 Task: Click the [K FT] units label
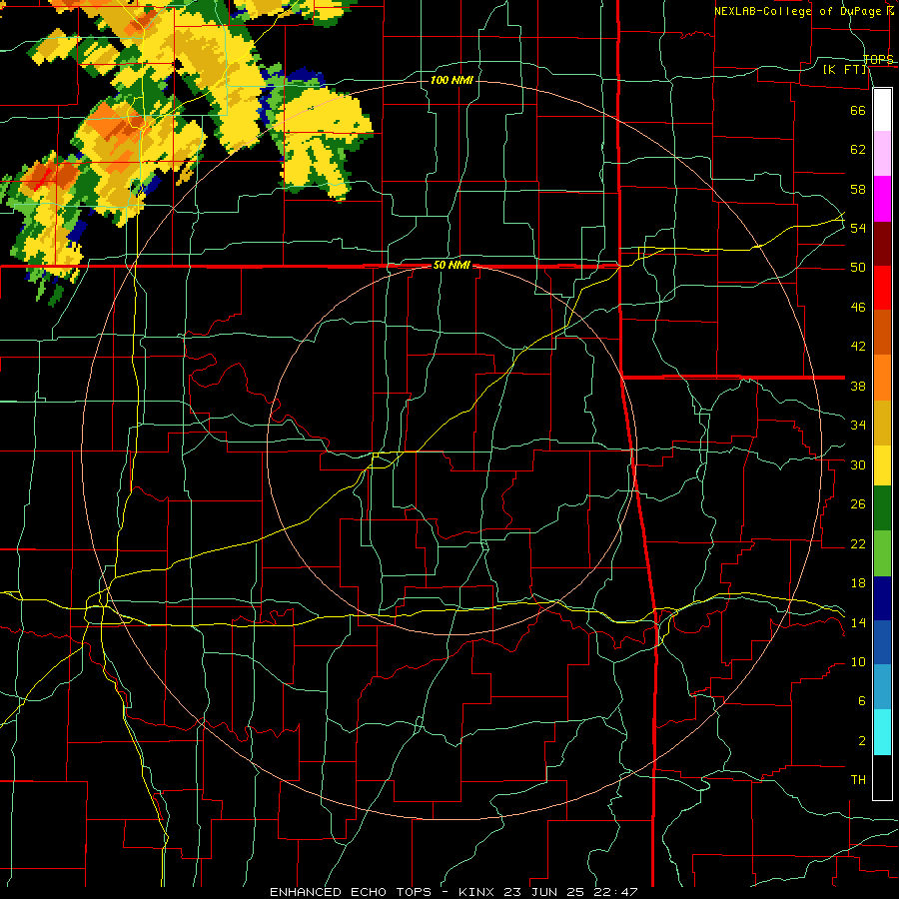[844, 69]
